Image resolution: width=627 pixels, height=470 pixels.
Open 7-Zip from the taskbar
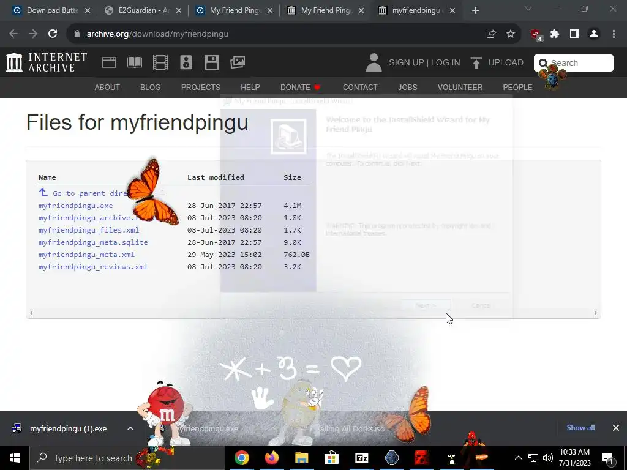(x=361, y=458)
